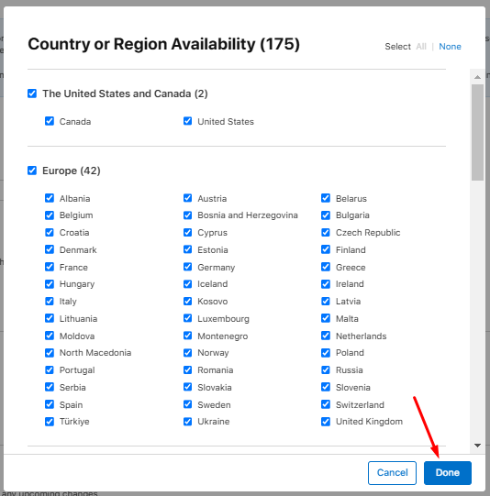The image size is (490, 496).
Task: Click the Select All link
Action: (x=421, y=47)
